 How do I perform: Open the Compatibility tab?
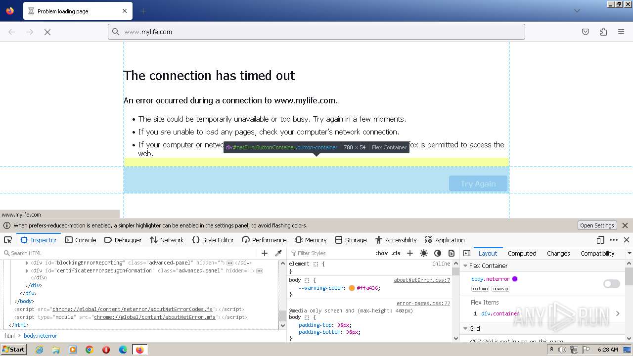pos(597,253)
